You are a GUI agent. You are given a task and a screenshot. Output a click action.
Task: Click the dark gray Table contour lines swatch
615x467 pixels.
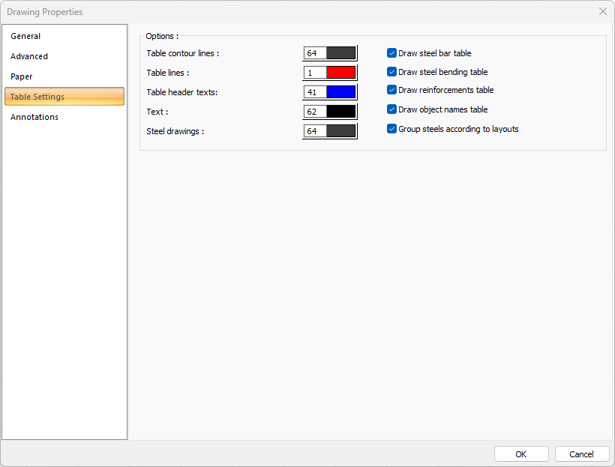point(340,53)
